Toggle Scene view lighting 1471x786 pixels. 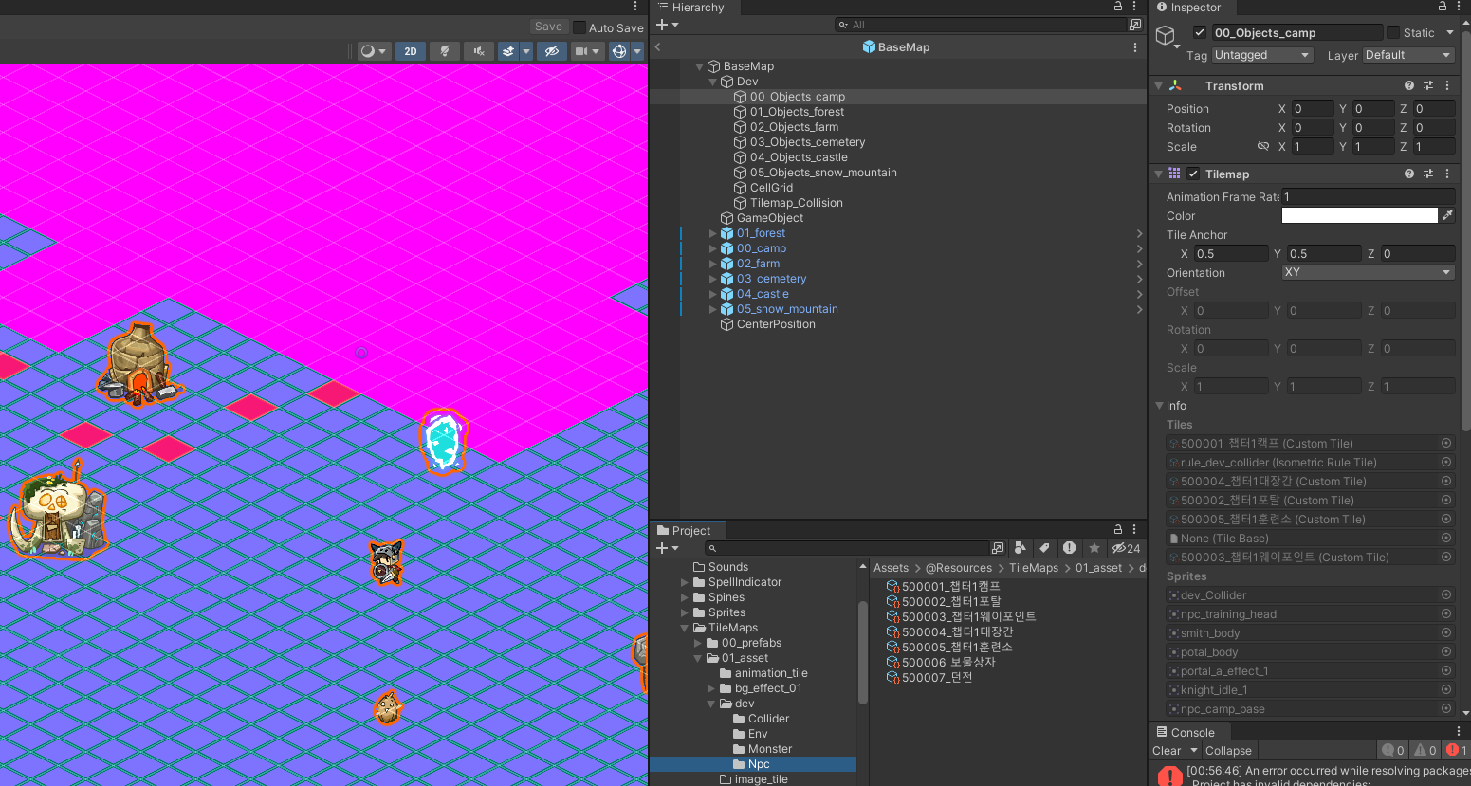click(444, 51)
